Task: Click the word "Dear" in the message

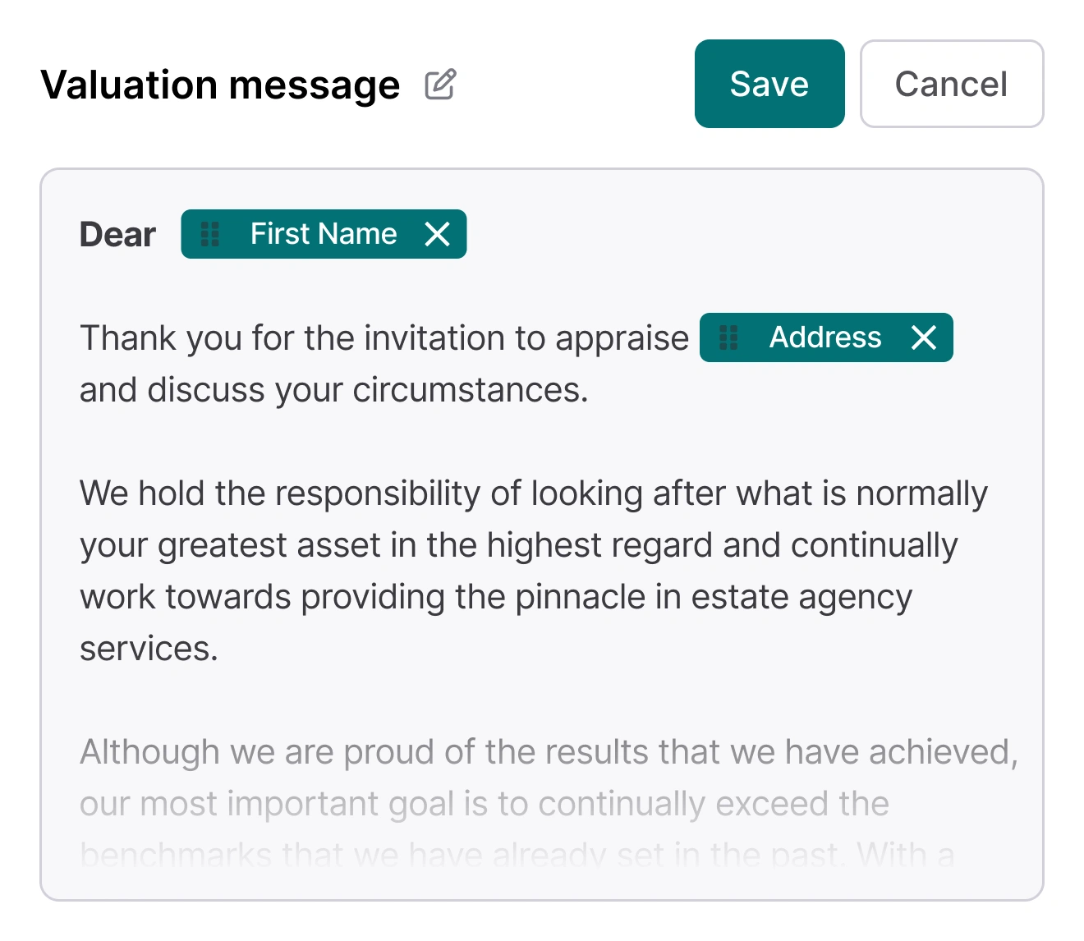Action: pyautogui.click(x=117, y=235)
